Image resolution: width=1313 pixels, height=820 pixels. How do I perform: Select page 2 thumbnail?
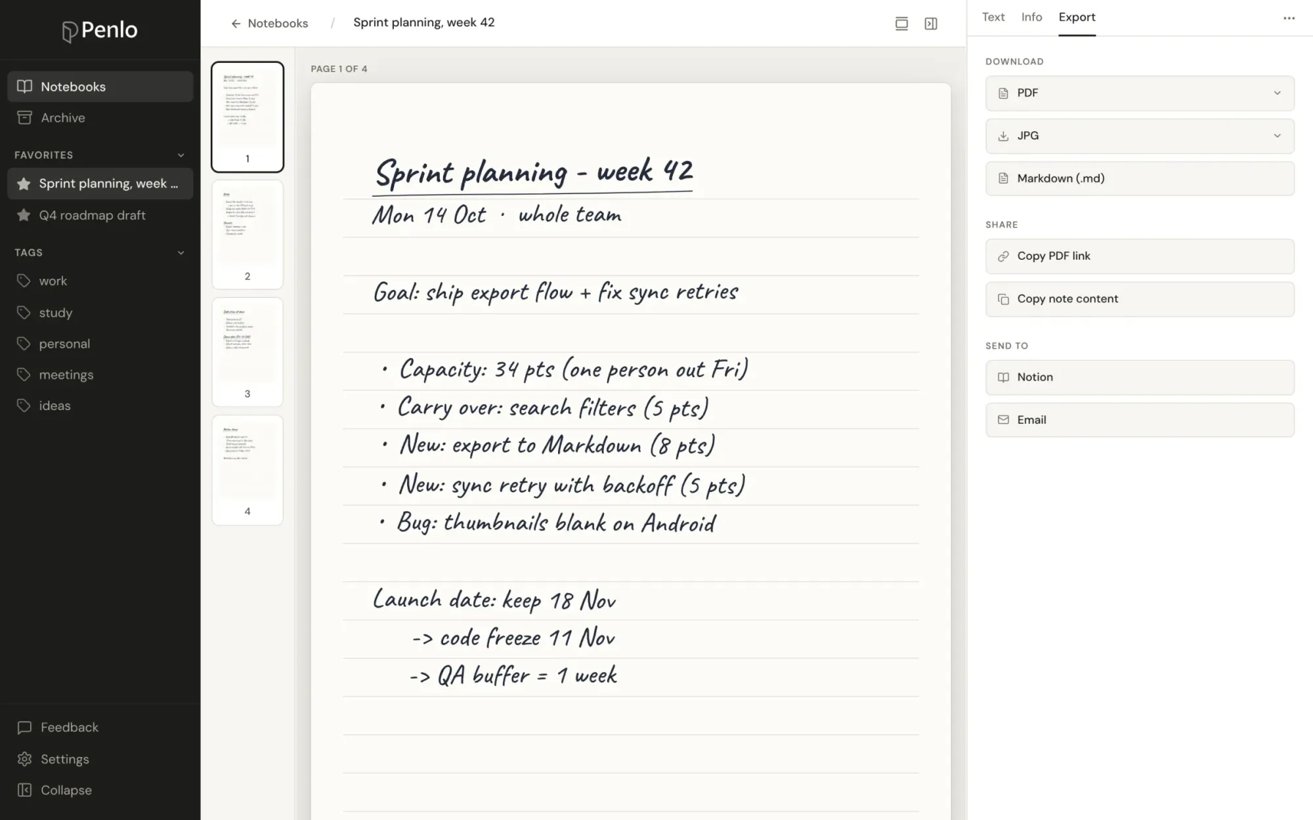click(x=248, y=234)
